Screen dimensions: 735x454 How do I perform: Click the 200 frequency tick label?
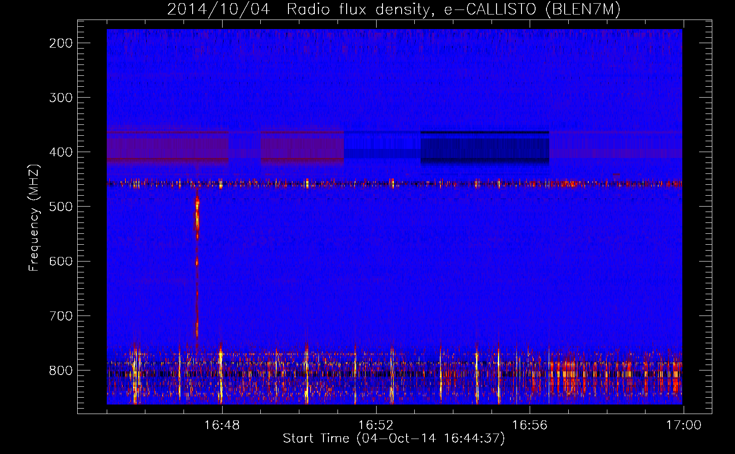coord(61,43)
